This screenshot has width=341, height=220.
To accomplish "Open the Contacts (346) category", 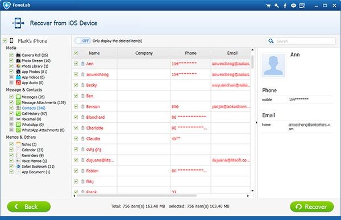I will pos(34,108).
